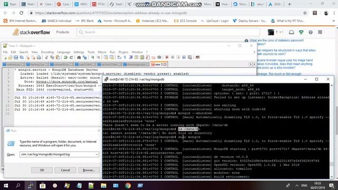This screenshot has height=190, width=338.
Task: Click Browse... in the Run dialog
Action: (89, 170)
